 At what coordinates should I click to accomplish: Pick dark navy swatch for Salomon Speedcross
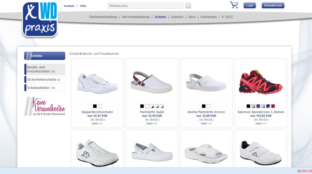(268, 106)
